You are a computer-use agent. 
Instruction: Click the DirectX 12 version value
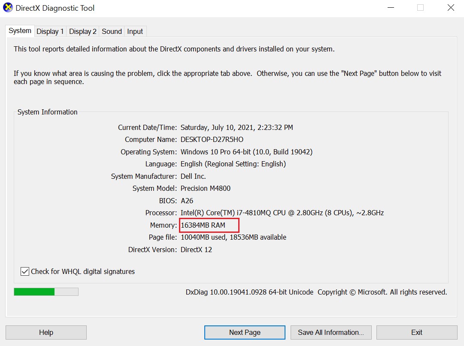(196, 250)
